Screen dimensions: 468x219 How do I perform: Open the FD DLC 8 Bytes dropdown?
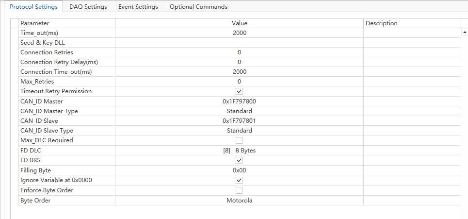click(239, 151)
